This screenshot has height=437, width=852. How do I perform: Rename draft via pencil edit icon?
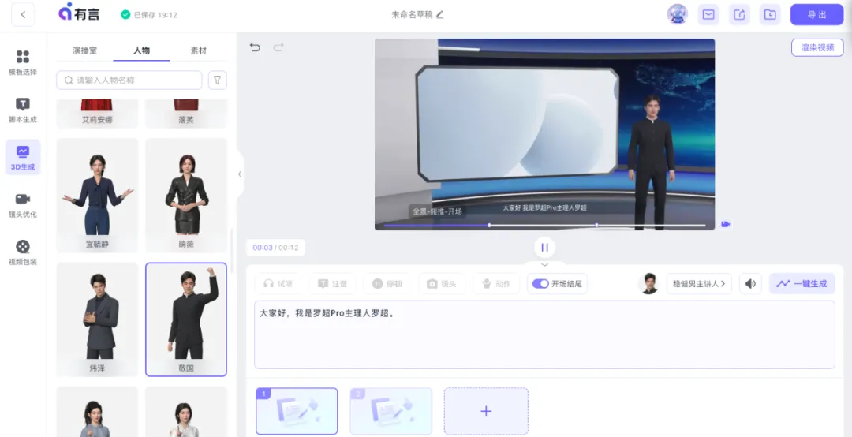click(x=440, y=14)
